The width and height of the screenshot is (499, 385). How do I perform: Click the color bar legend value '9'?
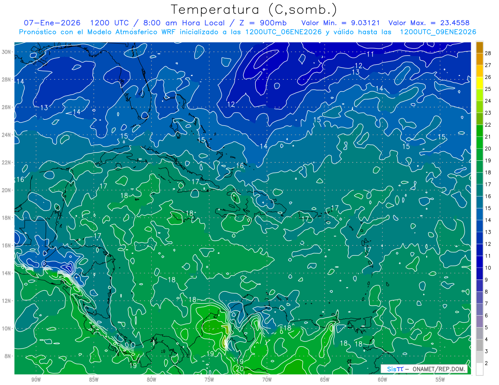pos(486,280)
